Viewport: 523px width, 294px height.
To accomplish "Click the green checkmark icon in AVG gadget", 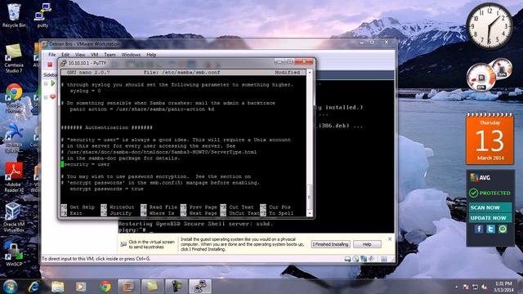I will pyautogui.click(x=503, y=229).
